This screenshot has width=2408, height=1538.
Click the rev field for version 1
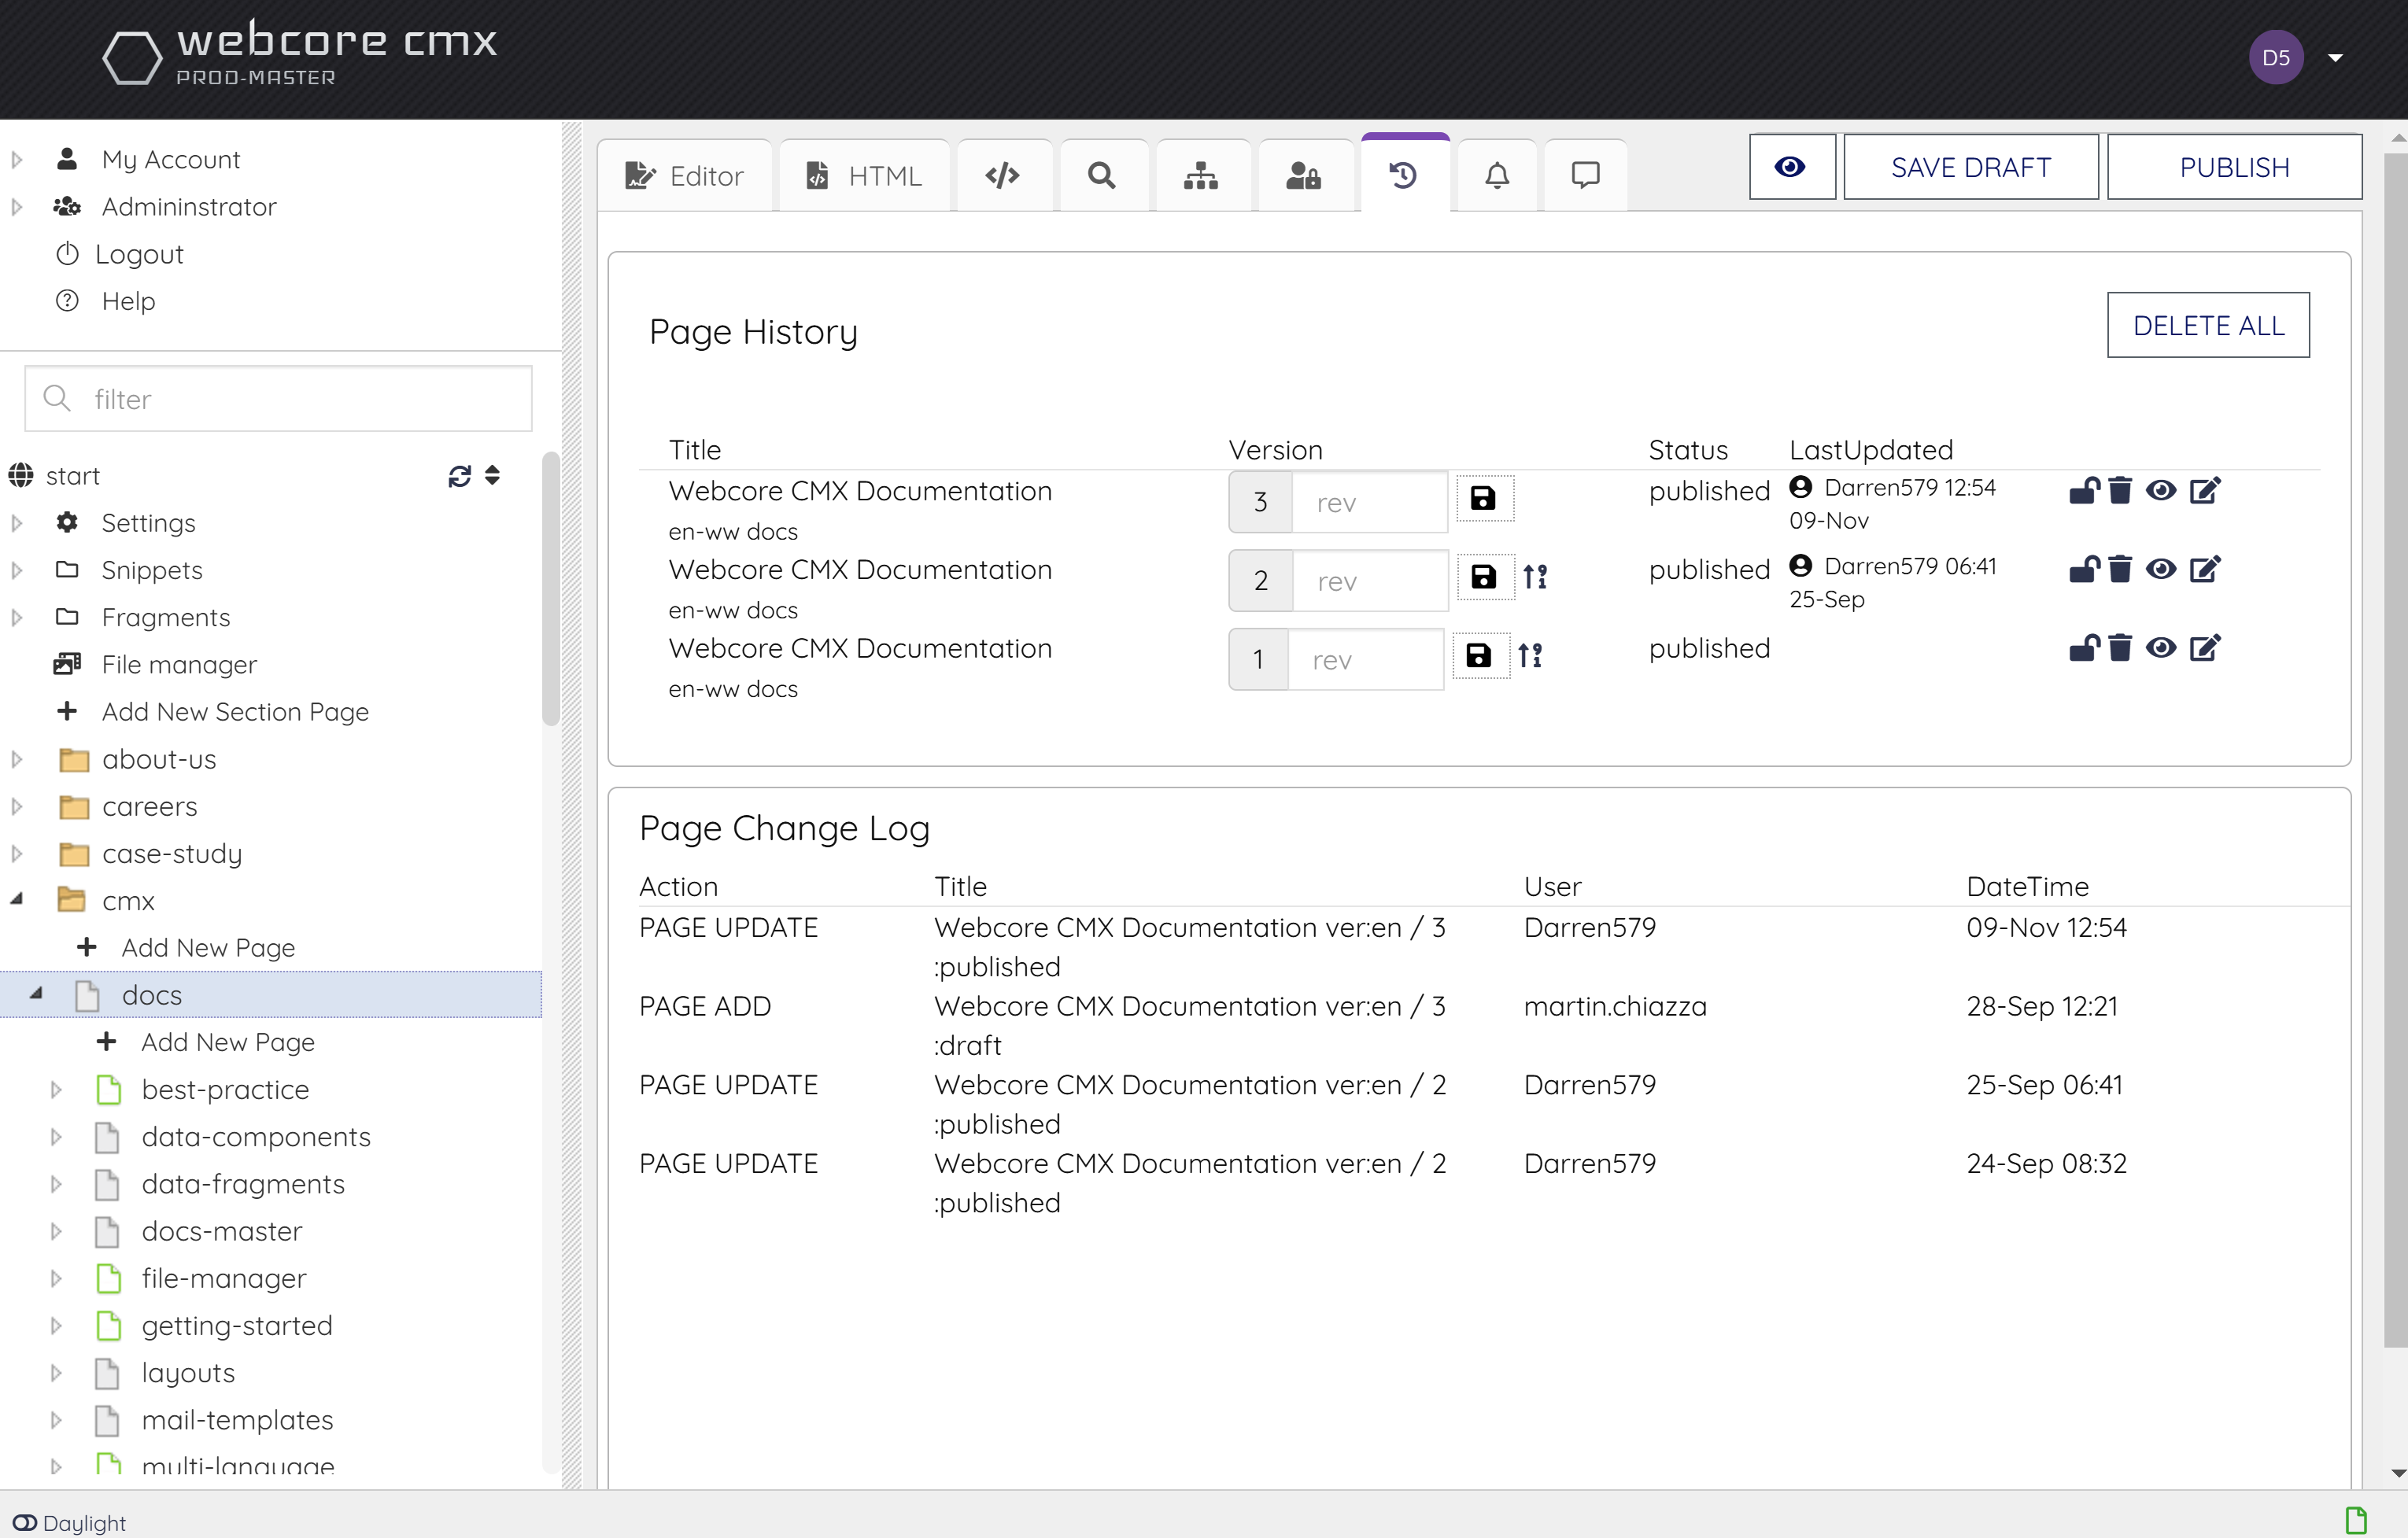[x=1365, y=659]
